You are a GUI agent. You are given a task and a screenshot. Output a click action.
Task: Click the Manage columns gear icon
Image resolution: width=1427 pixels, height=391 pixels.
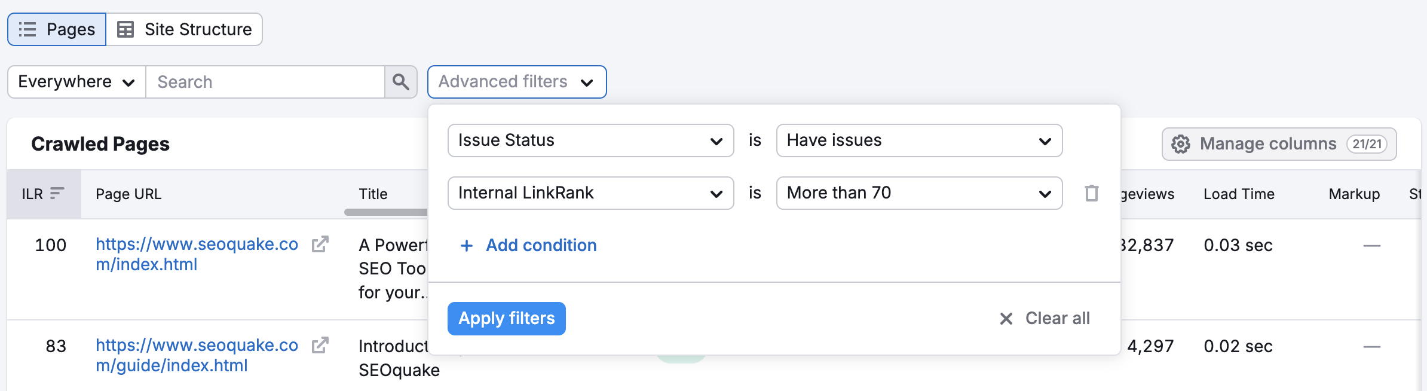click(1180, 143)
